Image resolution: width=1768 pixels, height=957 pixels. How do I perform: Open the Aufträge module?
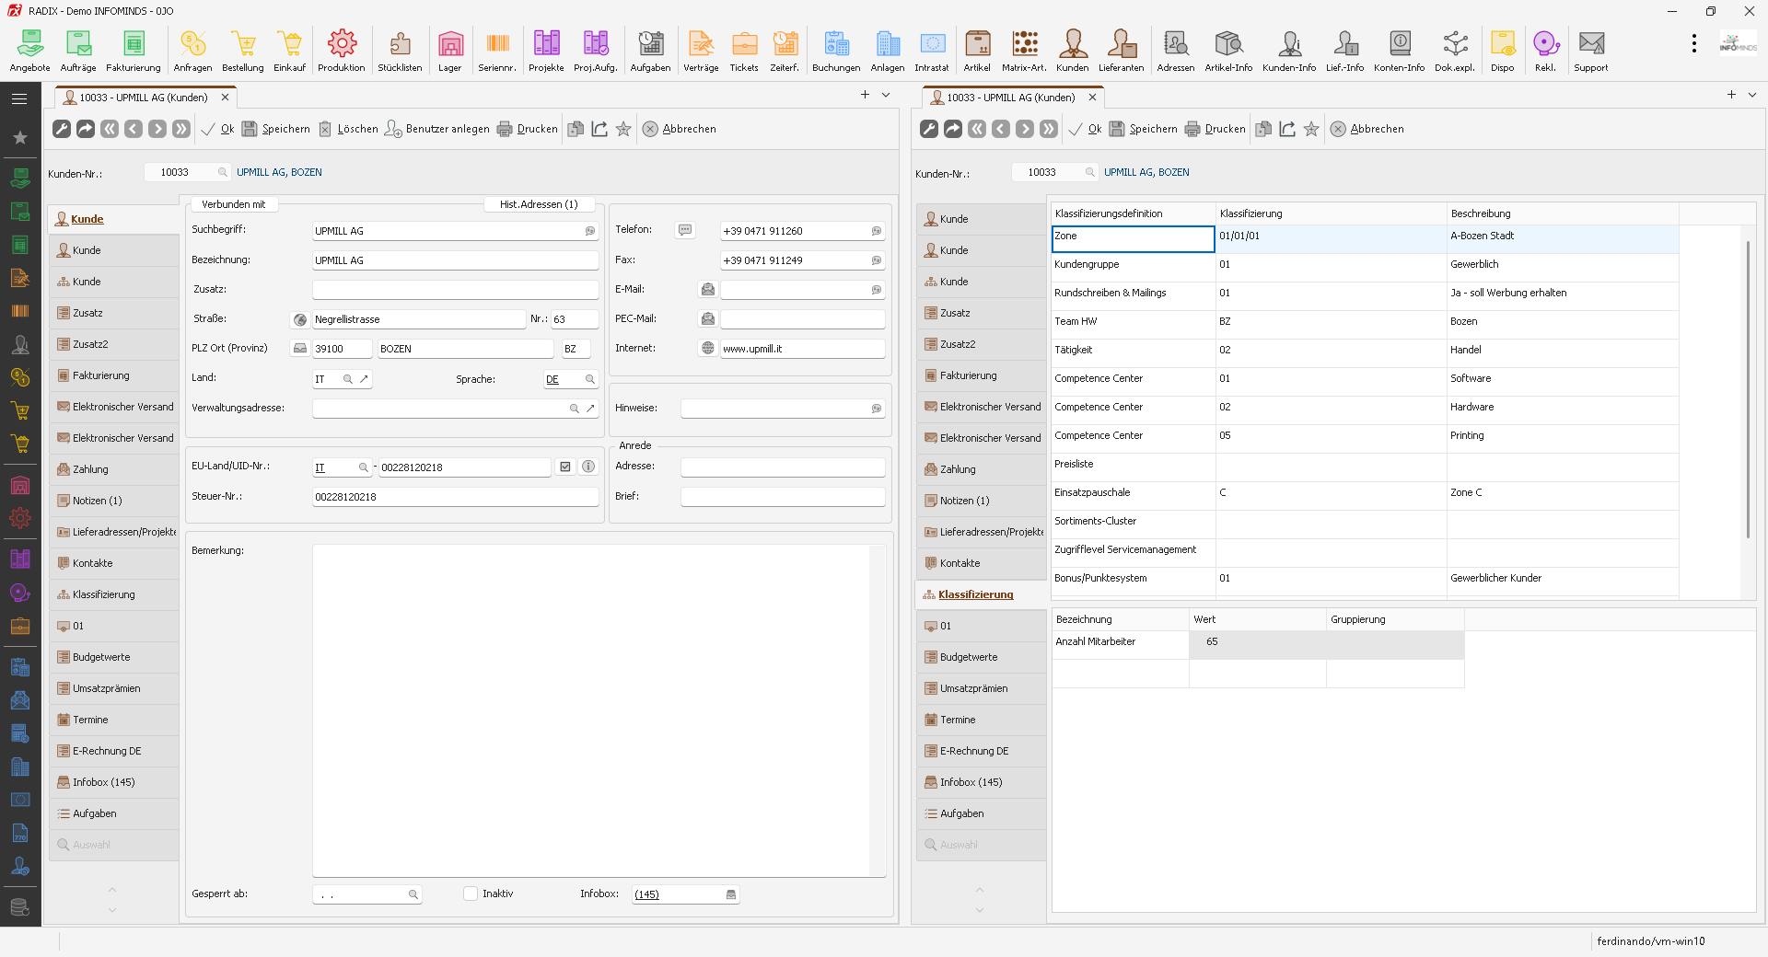click(x=78, y=51)
